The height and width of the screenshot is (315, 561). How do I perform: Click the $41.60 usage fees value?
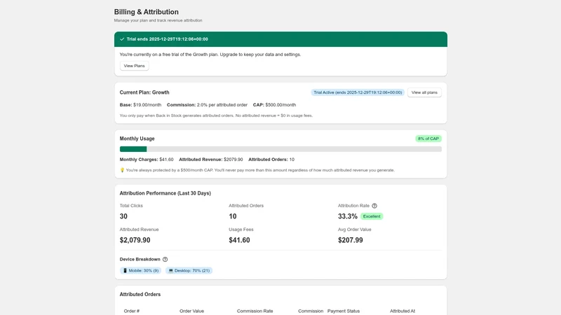click(239, 240)
